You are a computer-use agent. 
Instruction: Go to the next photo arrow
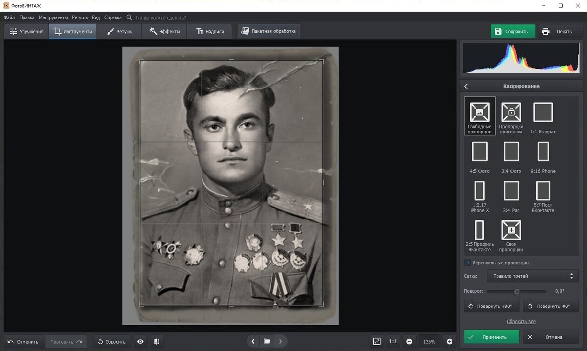[280, 341]
